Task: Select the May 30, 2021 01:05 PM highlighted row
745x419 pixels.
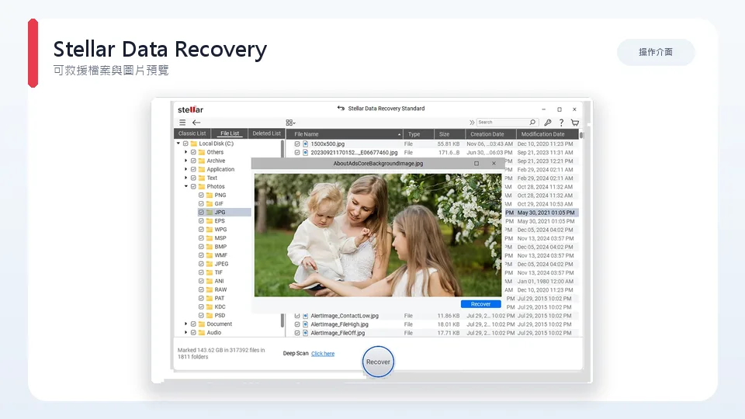Action: pyautogui.click(x=542, y=213)
